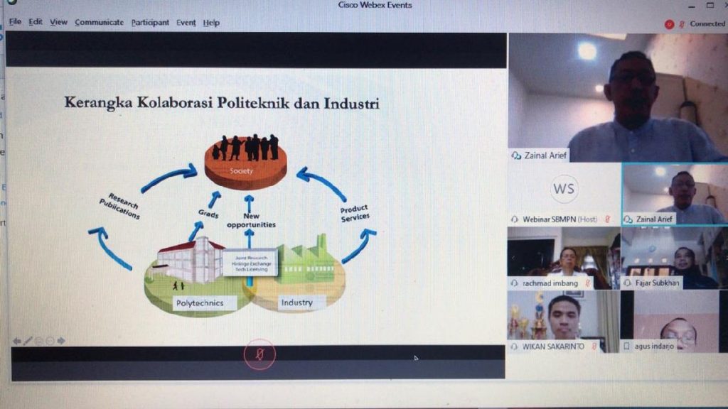Screen dimensions: 728x409
Task: Open the File menu
Action: [16, 22]
